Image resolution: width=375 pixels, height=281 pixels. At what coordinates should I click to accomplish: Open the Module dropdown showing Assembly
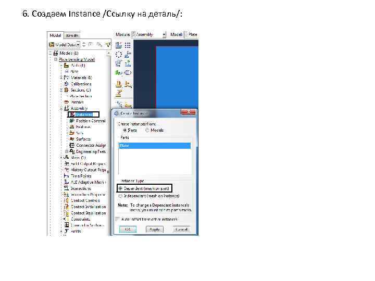pyautogui.click(x=148, y=35)
